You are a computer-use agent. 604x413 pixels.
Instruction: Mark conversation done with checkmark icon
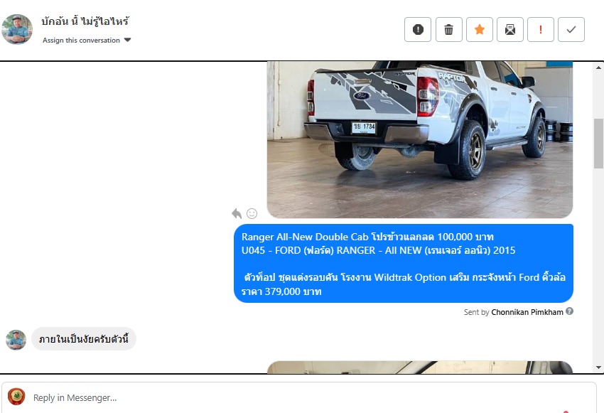click(571, 29)
